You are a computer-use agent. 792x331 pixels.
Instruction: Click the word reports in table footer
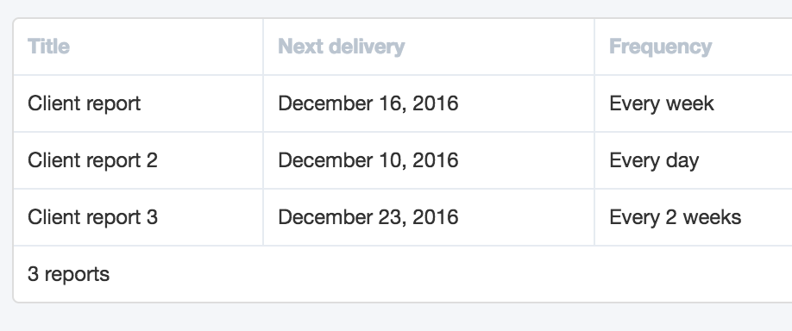tap(77, 276)
